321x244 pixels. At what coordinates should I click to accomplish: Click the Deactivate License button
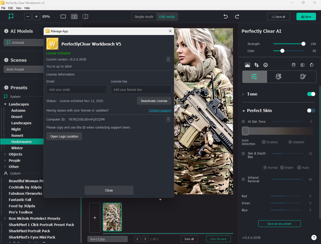coord(154,101)
